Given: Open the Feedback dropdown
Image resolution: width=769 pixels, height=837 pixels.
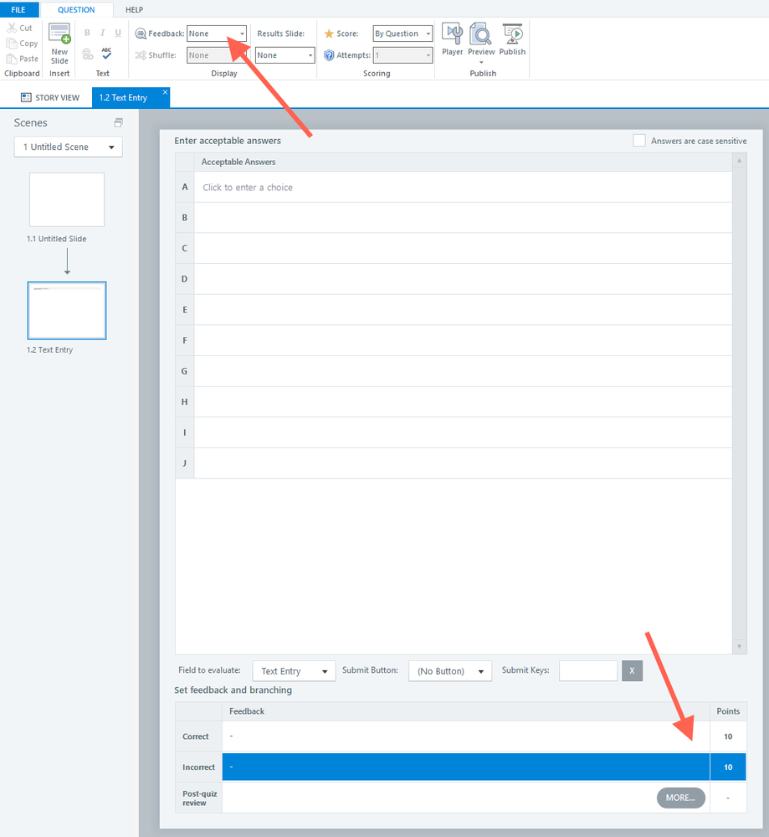Looking at the screenshot, I should tap(217, 34).
